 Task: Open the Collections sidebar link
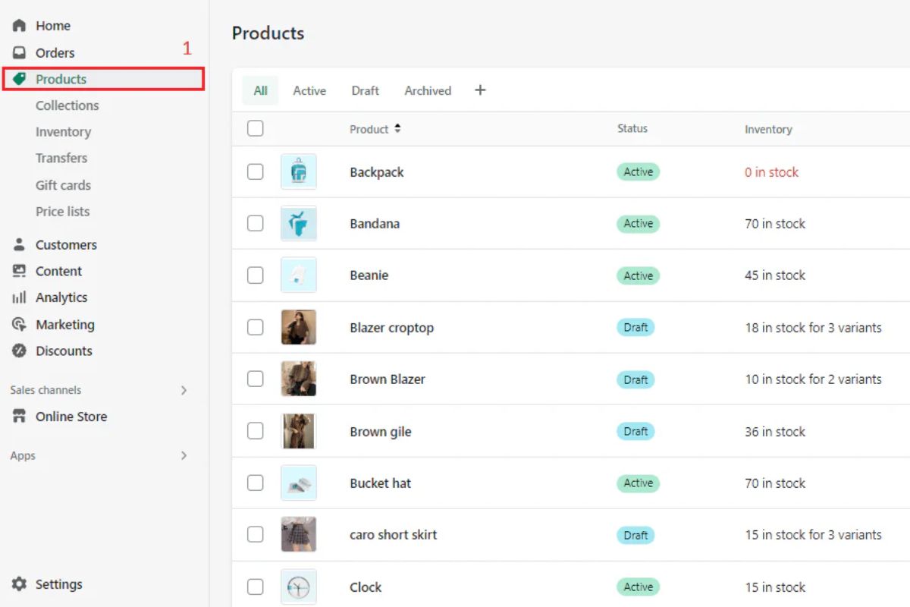[67, 105]
